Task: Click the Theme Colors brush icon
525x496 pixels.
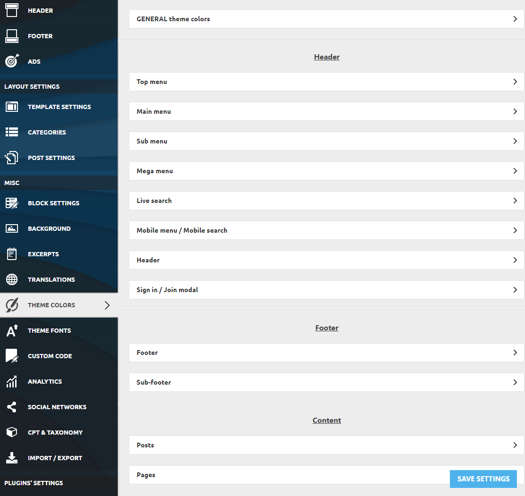Action: [12, 305]
